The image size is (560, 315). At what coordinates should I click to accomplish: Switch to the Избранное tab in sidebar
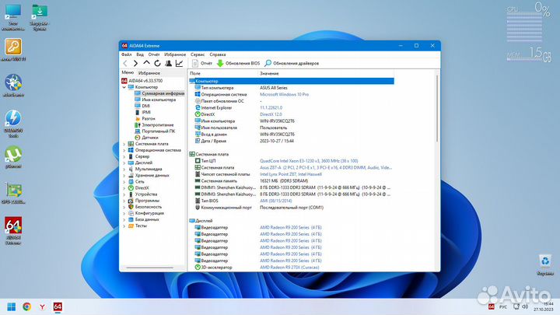tap(149, 73)
